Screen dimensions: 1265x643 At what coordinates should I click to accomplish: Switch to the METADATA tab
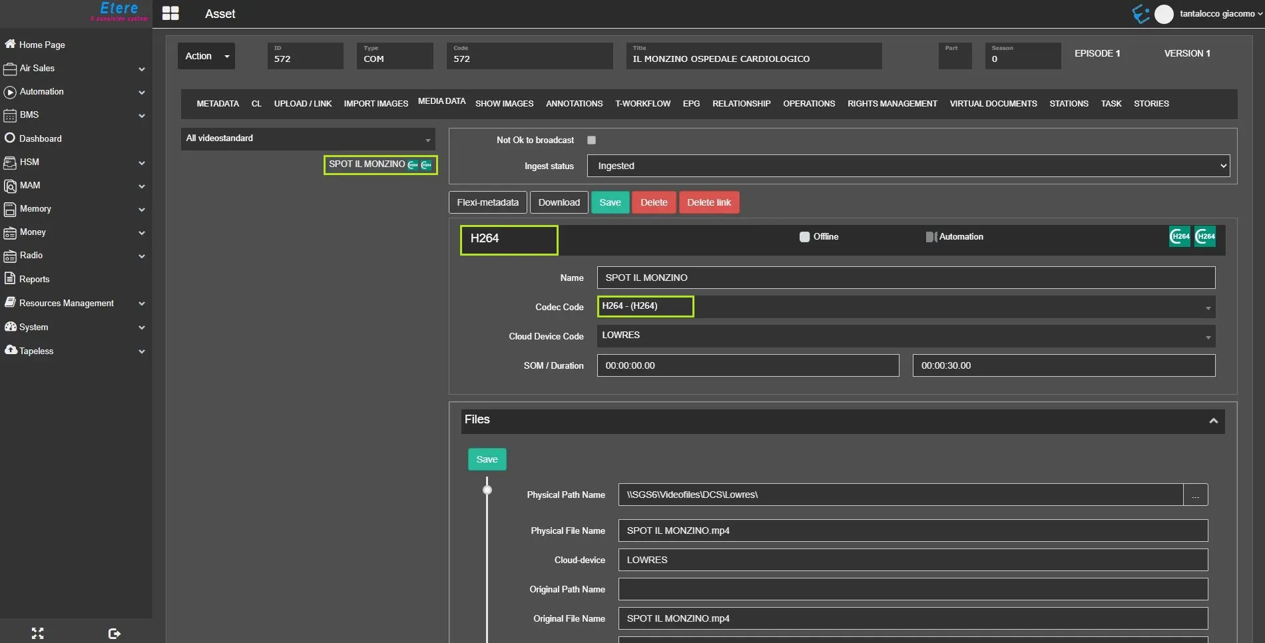(x=217, y=104)
